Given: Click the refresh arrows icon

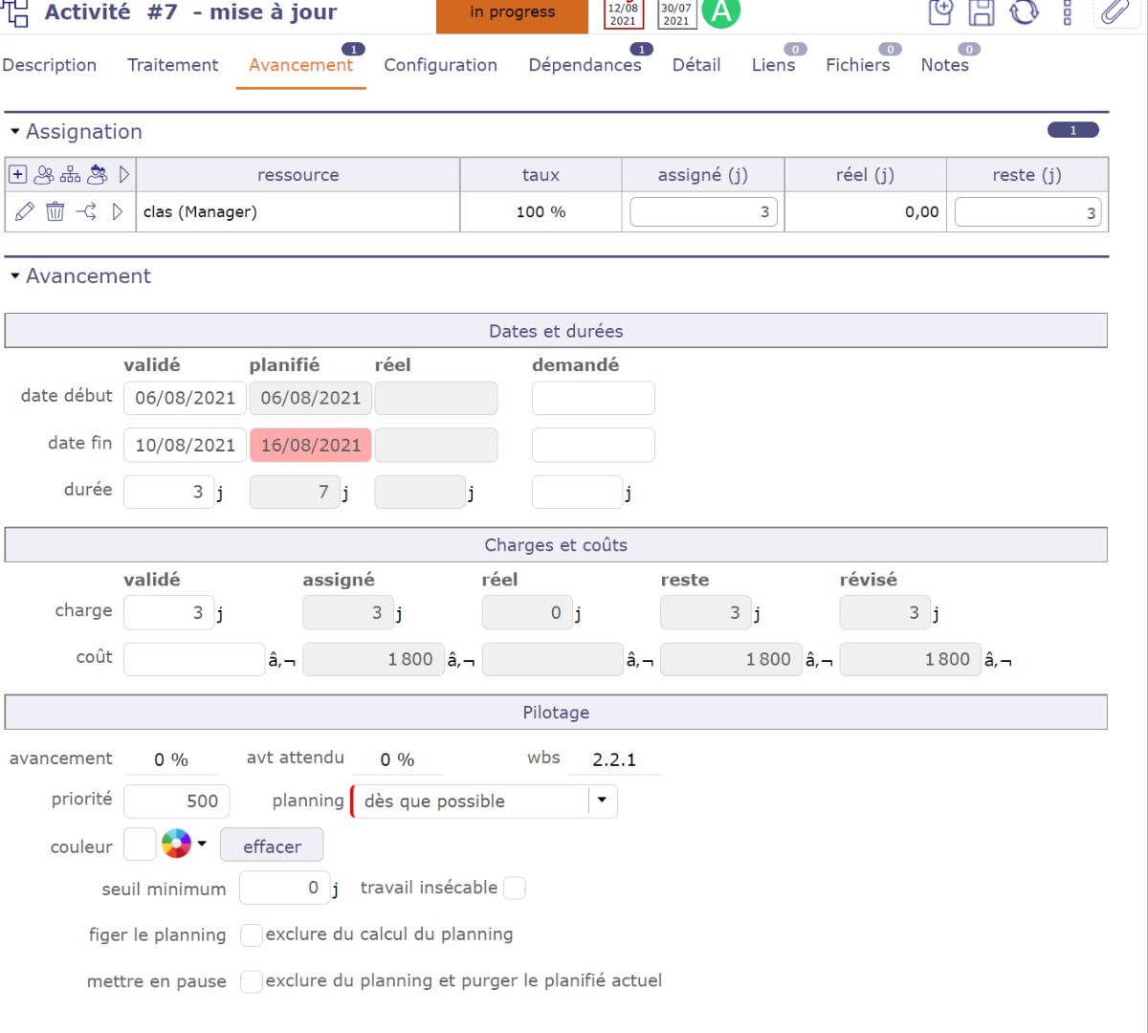Looking at the screenshot, I should coord(1024,12).
